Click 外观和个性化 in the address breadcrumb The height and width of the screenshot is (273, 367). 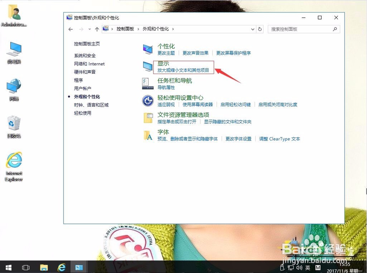156,29
